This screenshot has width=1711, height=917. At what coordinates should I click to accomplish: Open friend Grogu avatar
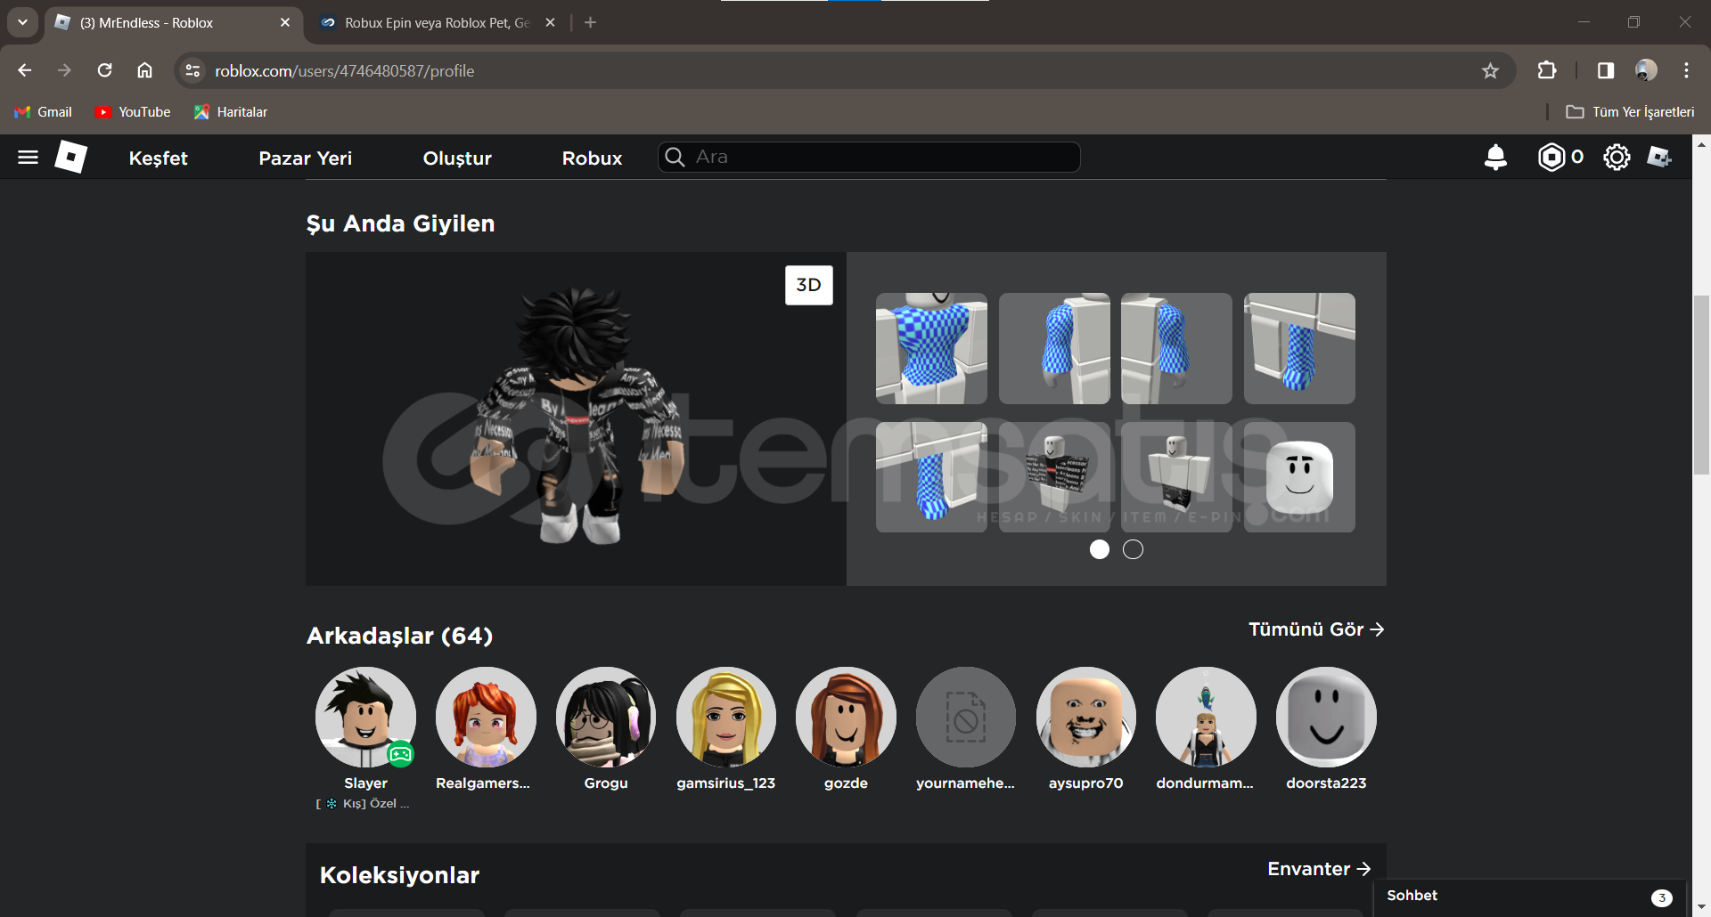606,717
